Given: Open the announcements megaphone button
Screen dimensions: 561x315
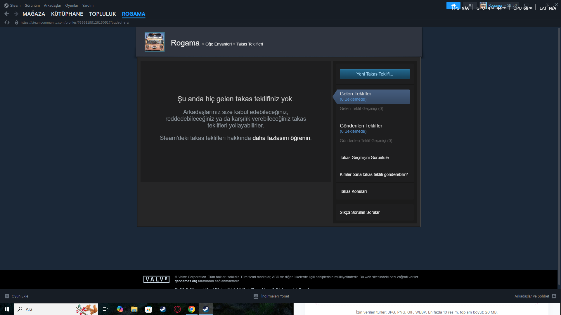Looking at the screenshot, I should click(453, 5).
